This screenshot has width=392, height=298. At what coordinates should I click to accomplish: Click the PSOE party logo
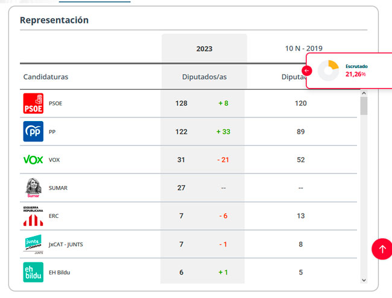33,104
